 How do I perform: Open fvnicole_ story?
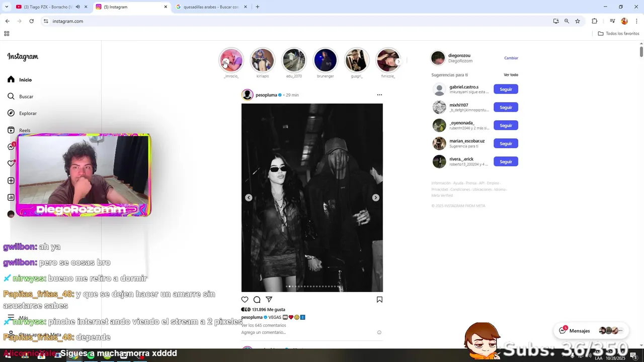(x=388, y=60)
